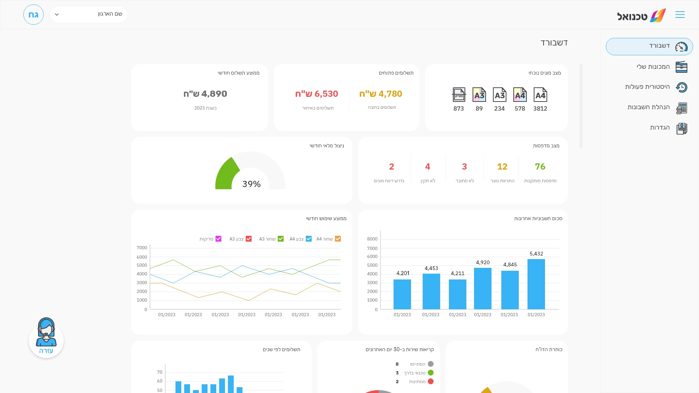
Task: Click the printer machines icon in sidebar
Action: [681, 67]
